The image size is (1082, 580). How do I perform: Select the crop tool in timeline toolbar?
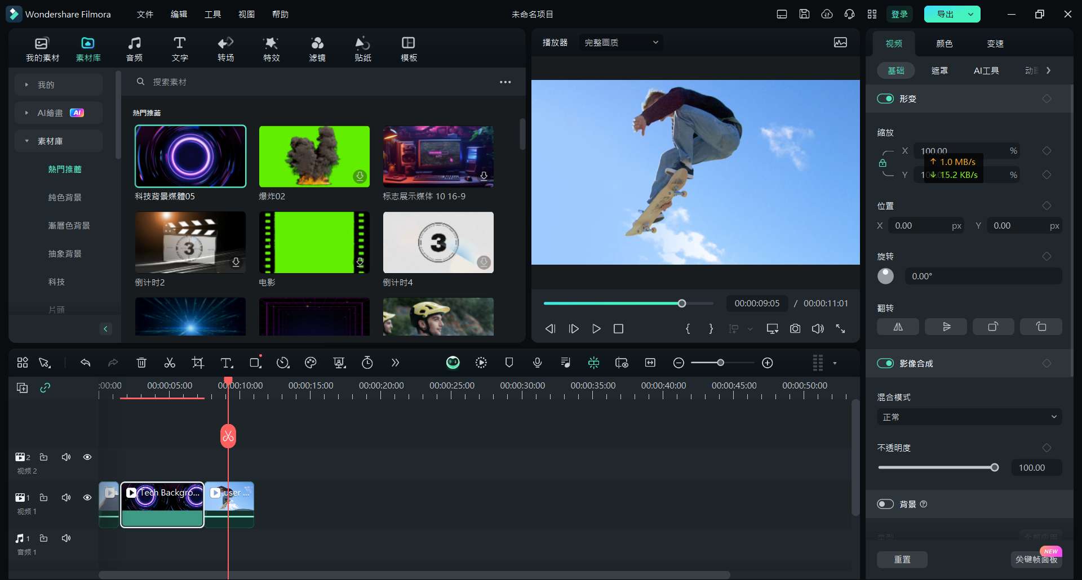(x=198, y=363)
